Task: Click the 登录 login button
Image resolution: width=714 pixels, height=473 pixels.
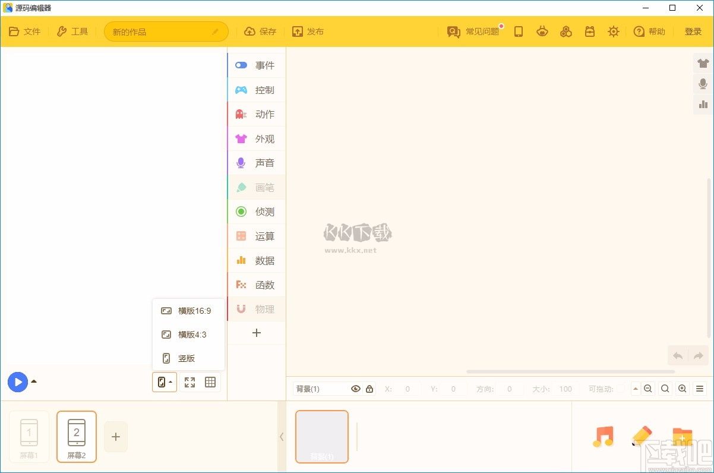Action: coord(693,31)
